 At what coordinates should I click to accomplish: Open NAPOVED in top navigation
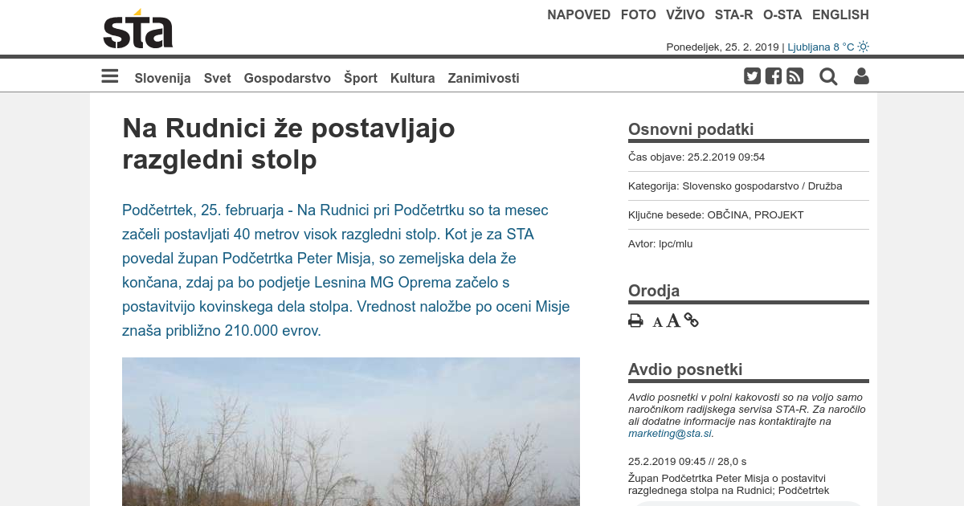tap(579, 14)
